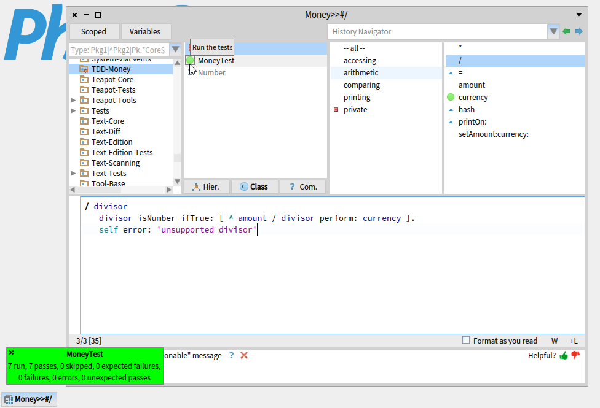Click the green test icon beside currency method
The height and width of the screenshot is (408, 600).
(451, 98)
